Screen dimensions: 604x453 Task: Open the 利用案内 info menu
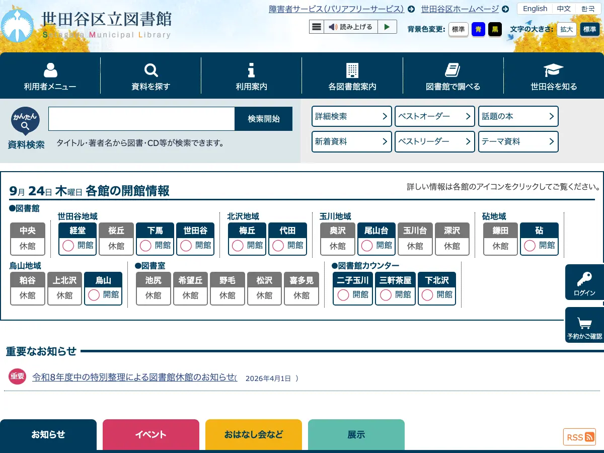tap(252, 75)
